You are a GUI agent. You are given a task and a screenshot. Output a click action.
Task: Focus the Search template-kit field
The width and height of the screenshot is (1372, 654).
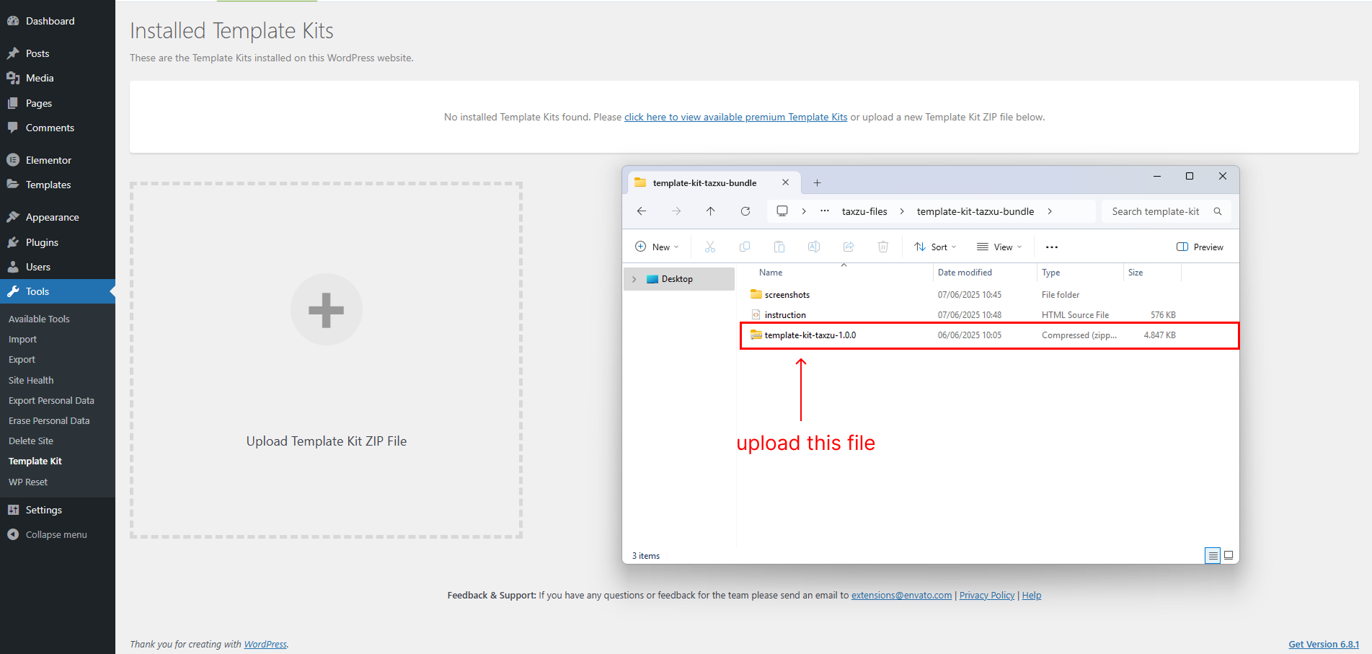[1166, 211]
